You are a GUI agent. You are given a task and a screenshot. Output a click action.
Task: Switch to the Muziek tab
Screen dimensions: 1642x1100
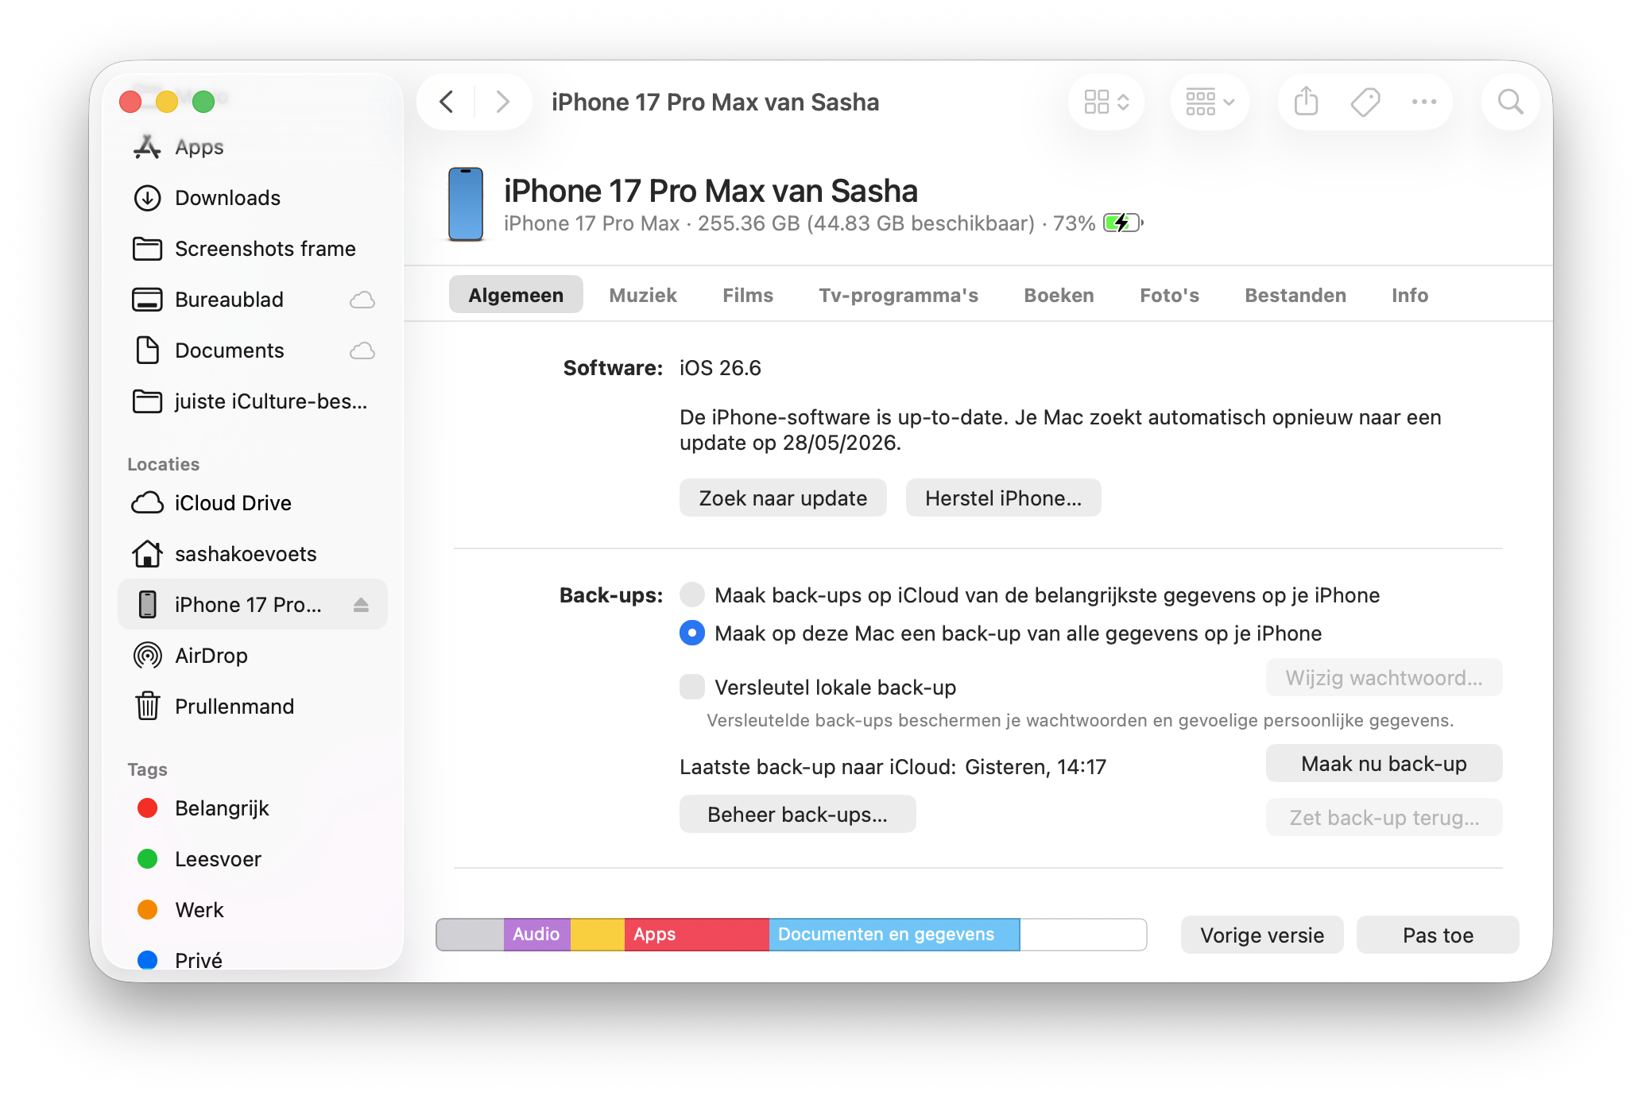click(x=643, y=295)
